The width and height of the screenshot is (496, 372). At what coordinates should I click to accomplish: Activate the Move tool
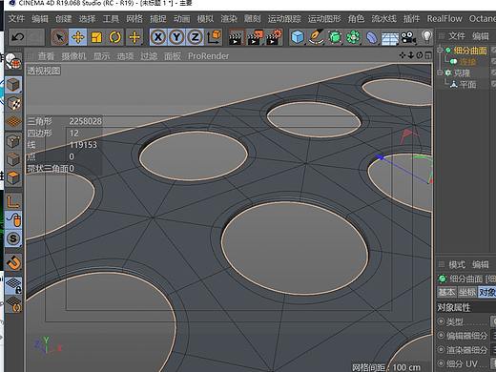[77, 37]
